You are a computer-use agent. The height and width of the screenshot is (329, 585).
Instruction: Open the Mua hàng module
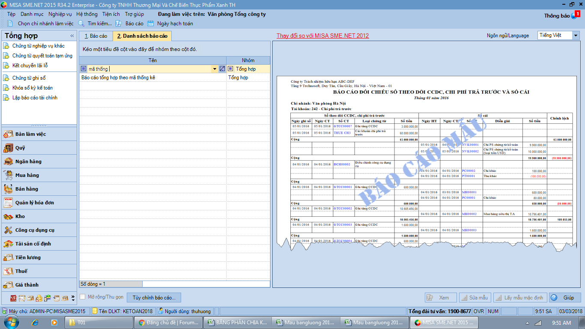coord(39,175)
